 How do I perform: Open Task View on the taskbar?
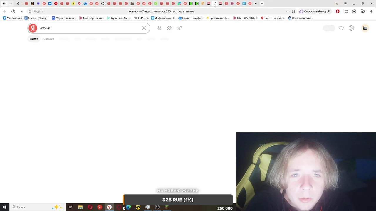click(x=70, y=207)
